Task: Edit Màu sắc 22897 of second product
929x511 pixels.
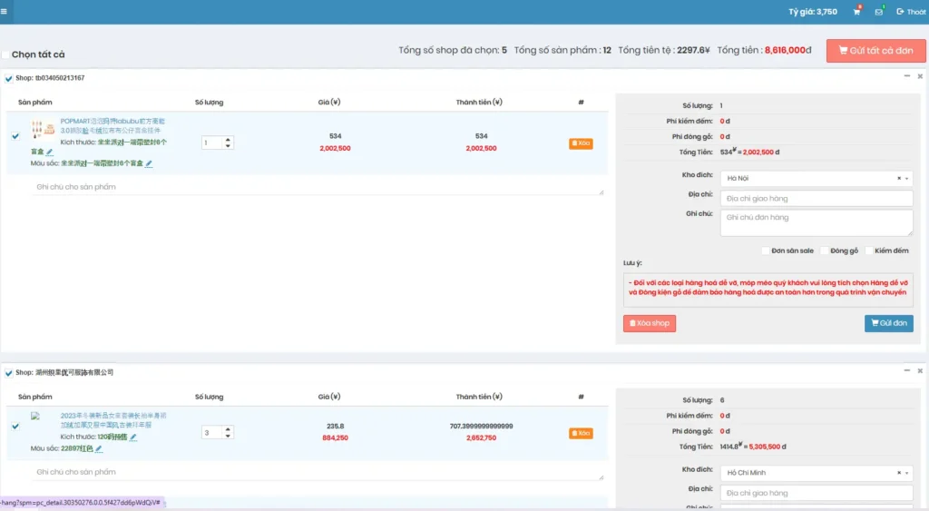Action: pos(99,448)
